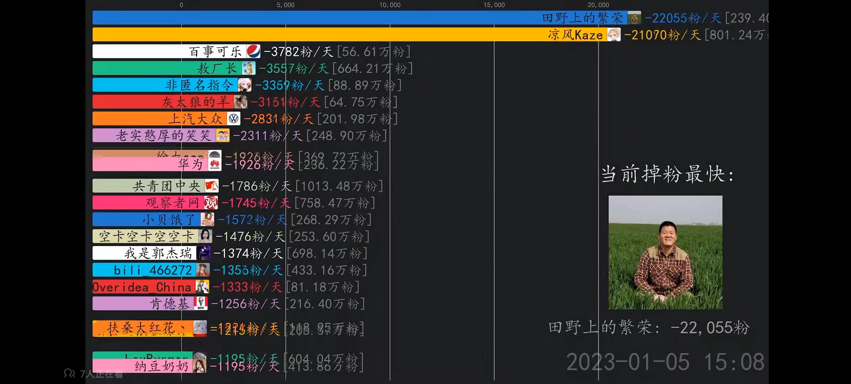
Task: Click the 凉风Kaze name on the yellow bar
Action: click(x=576, y=35)
